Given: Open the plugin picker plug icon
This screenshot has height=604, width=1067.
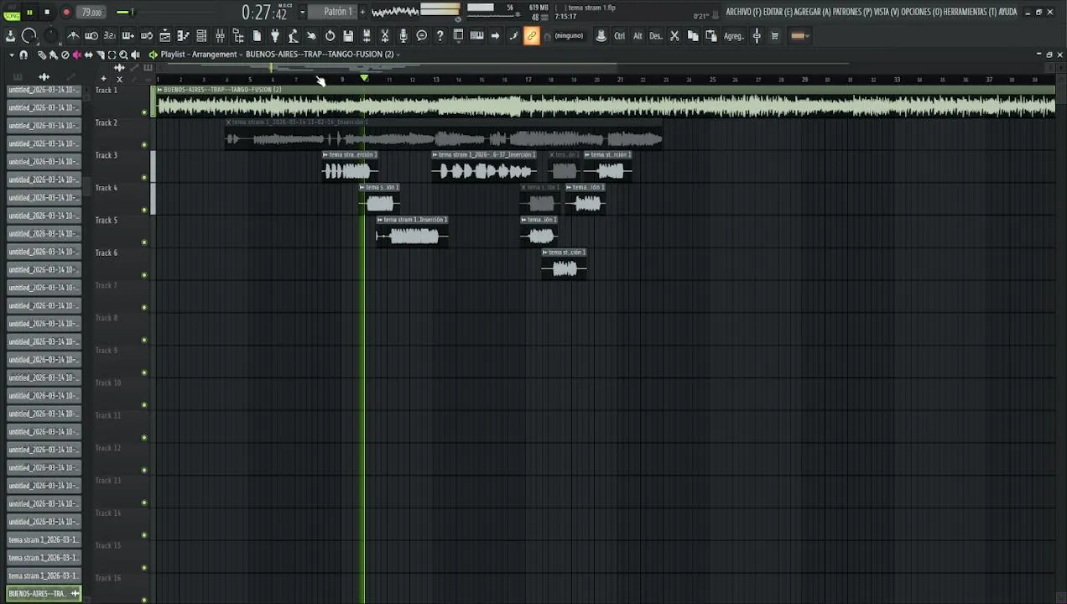Looking at the screenshot, I should [274, 35].
